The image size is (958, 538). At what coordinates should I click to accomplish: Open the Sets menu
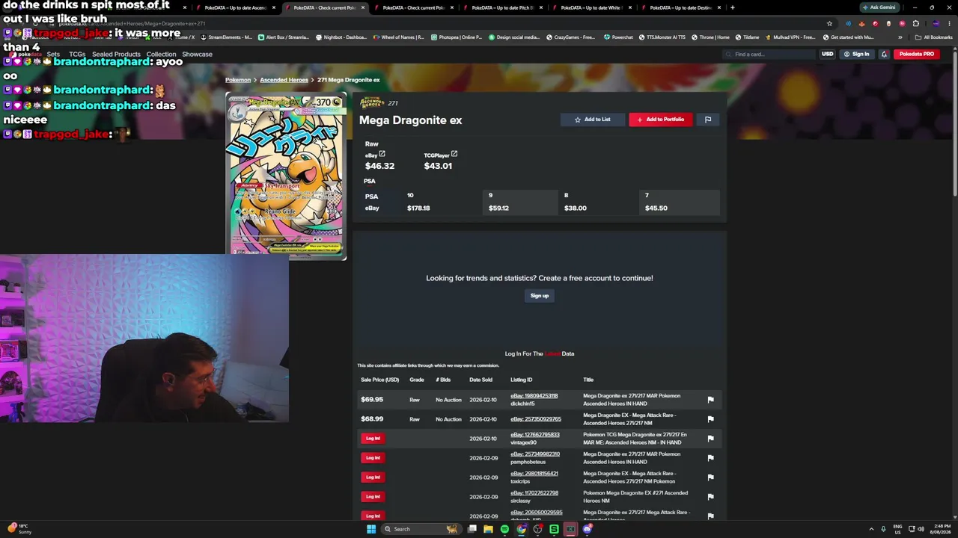[53, 55]
